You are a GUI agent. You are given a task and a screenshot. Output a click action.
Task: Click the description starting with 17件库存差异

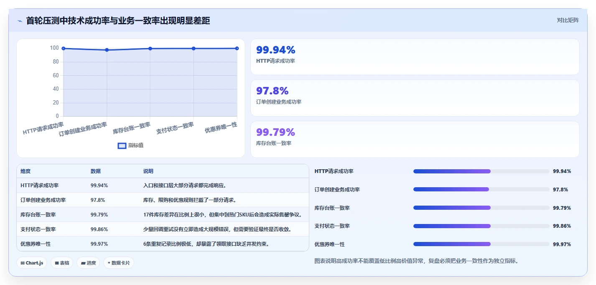point(223,215)
